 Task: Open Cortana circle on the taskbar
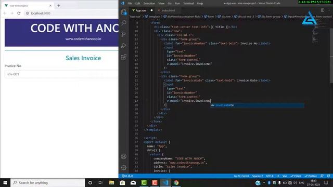tap(90, 183)
